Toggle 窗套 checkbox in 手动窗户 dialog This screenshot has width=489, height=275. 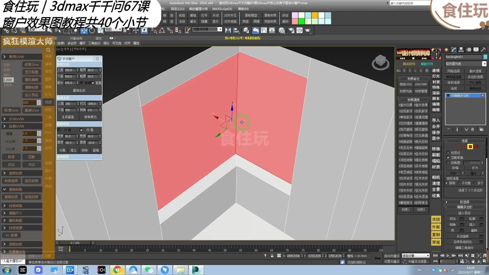point(93,83)
